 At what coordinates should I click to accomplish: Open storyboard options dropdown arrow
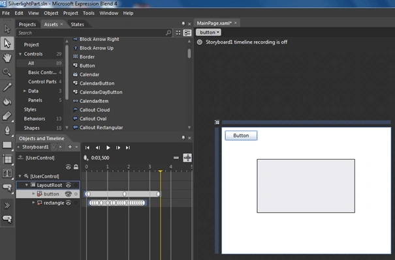click(76, 147)
